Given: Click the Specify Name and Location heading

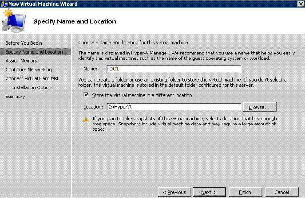Looking at the screenshot, I should [75, 21].
